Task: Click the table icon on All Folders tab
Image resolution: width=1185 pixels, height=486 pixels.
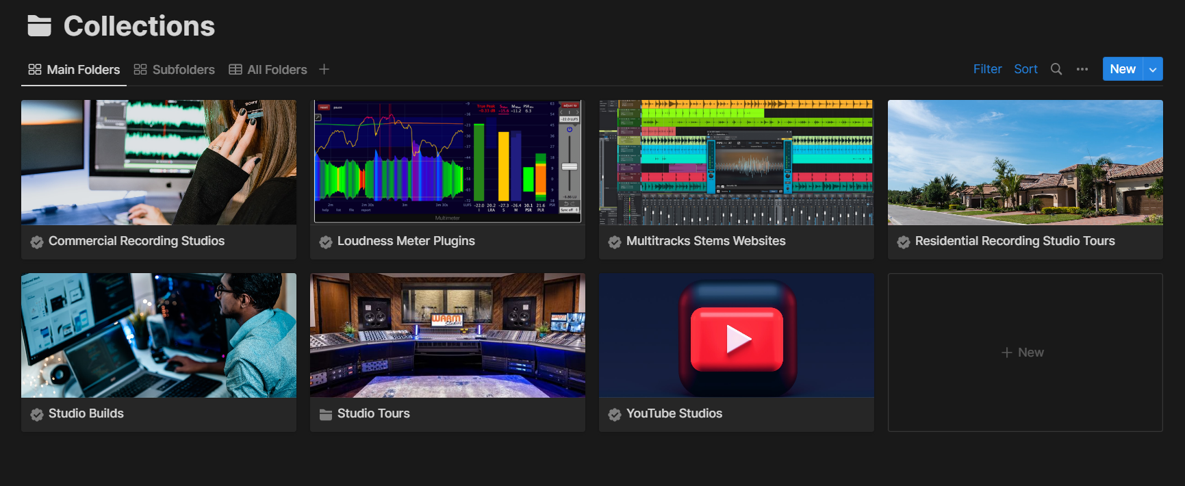Action: tap(235, 69)
